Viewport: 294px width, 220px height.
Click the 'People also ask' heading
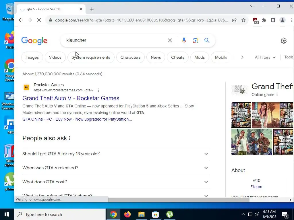[x=45, y=138]
